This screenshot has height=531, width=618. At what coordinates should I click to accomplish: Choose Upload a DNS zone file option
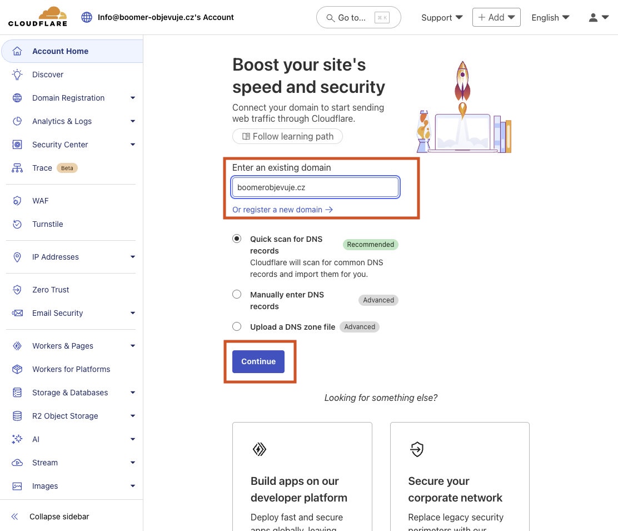click(x=237, y=326)
